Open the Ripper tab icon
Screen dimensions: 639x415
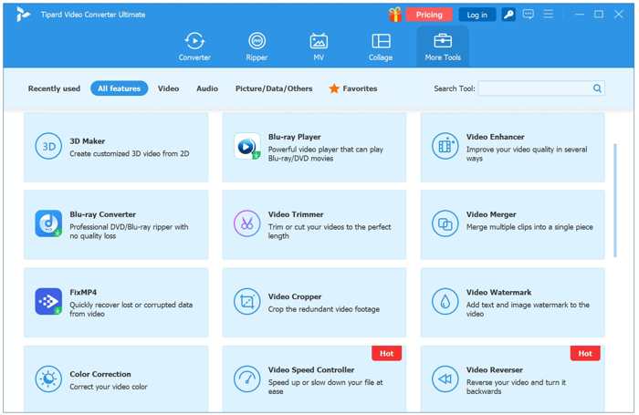coord(257,41)
